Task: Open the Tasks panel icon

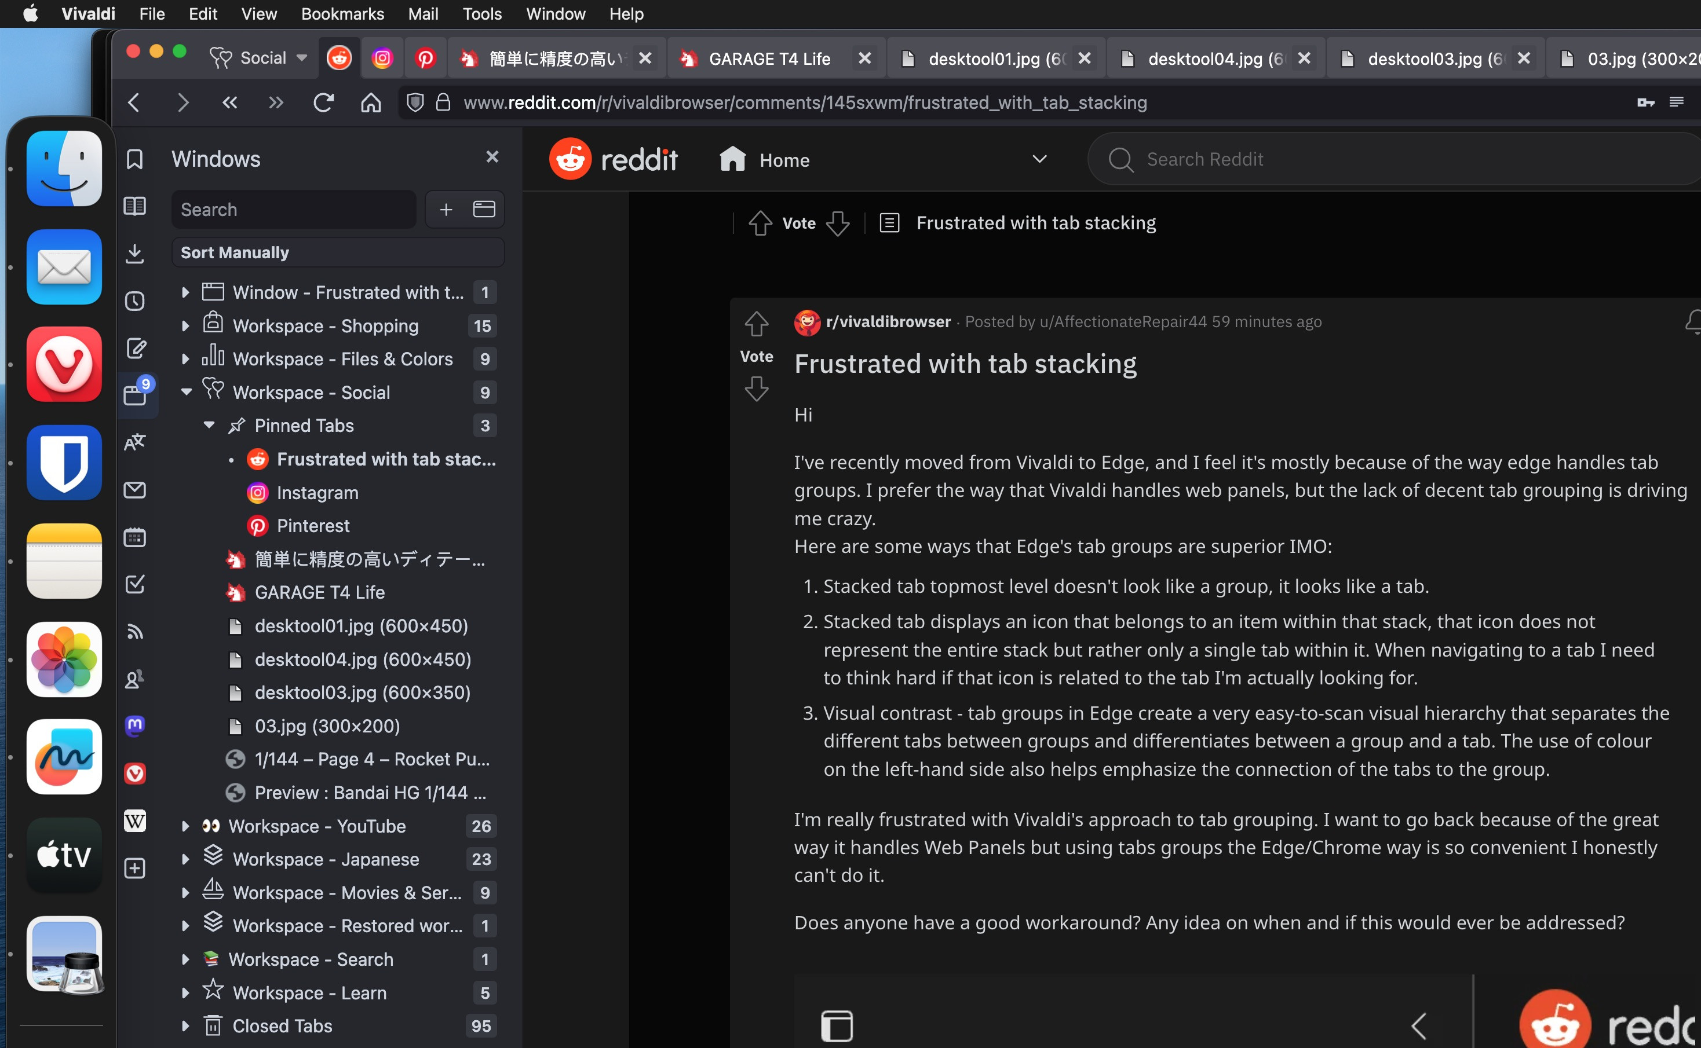Action: (134, 584)
